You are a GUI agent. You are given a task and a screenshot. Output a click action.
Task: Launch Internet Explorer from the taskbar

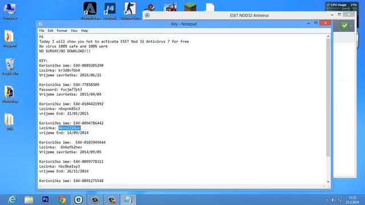(12, 200)
